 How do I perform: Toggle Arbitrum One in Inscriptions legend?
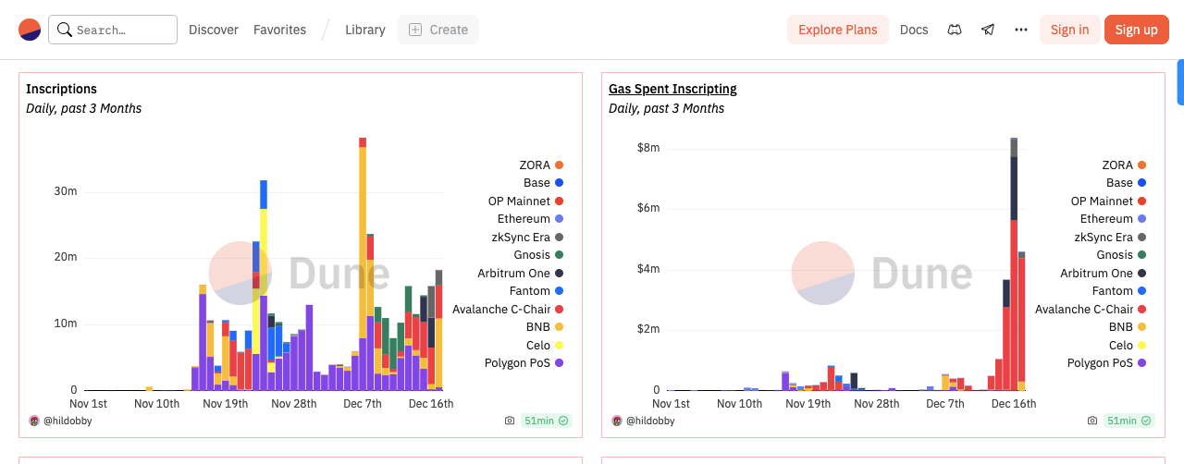coord(521,273)
